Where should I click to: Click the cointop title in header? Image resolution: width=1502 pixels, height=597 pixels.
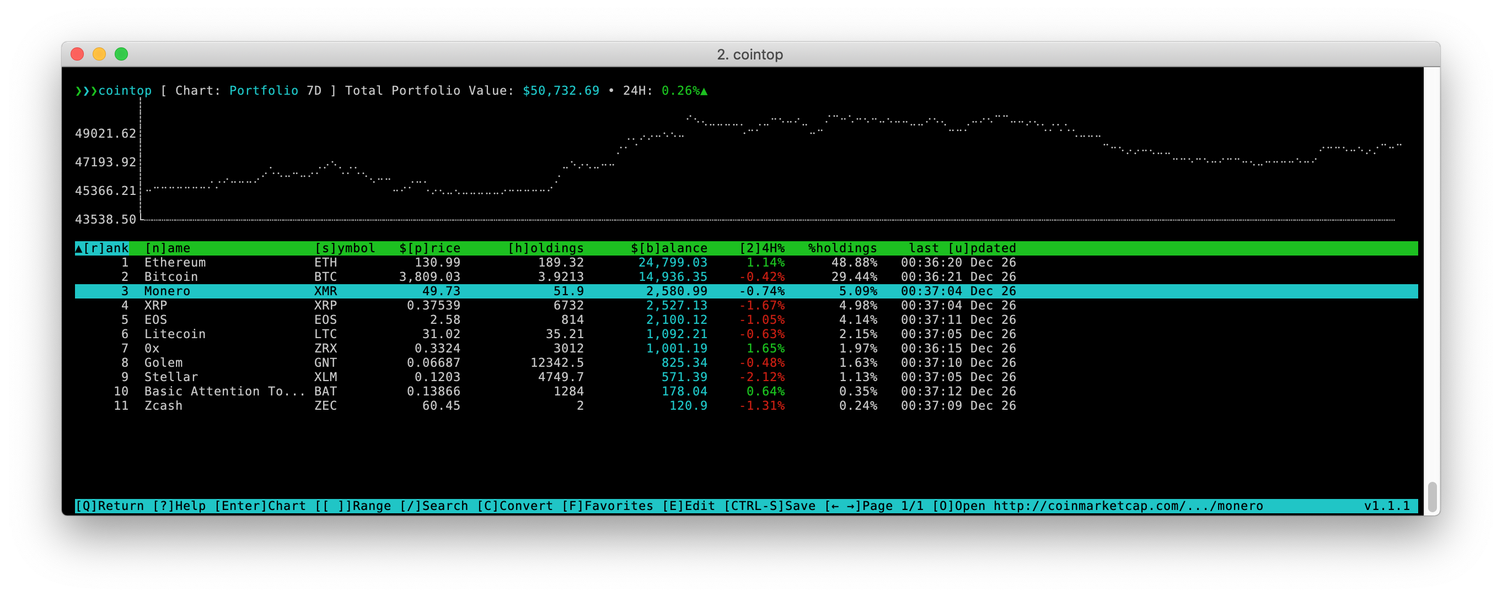(125, 91)
